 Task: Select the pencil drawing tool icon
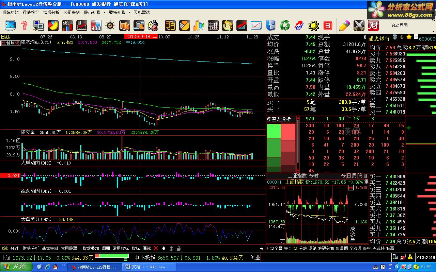(x=344, y=25)
